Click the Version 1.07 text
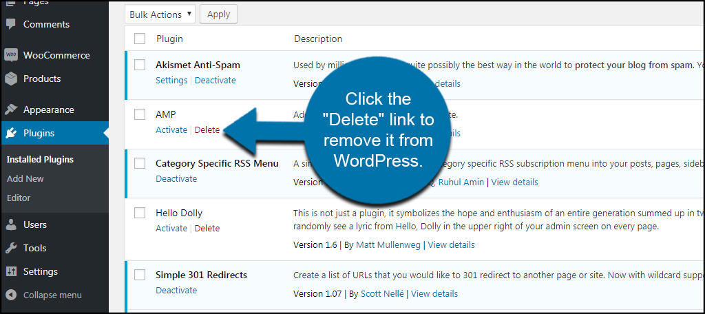Screen dimensions: 705x314 coord(317,294)
